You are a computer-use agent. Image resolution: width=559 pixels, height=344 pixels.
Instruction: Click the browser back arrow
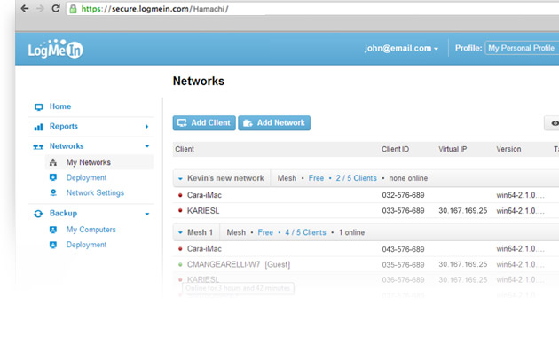click(25, 9)
